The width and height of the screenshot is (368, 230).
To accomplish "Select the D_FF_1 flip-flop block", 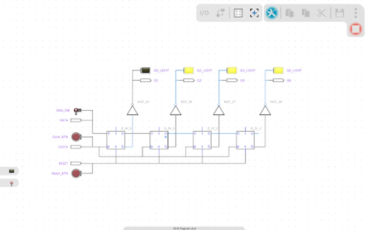I will coord(159,140).
